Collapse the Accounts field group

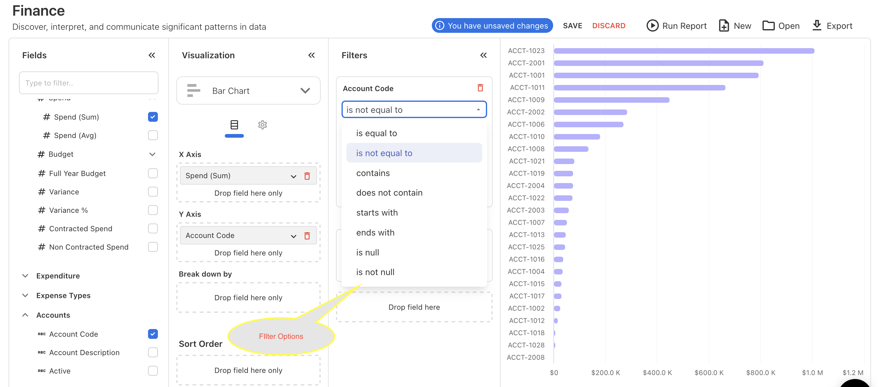coord(25,315)
